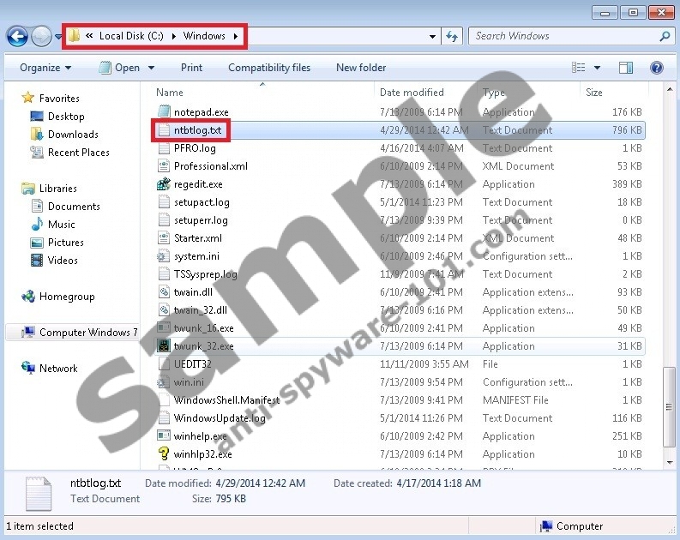Expand the Open button dropdown arrow

point(151,68)
